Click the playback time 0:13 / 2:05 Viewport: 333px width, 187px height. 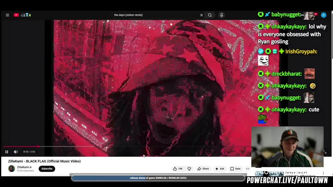[x=29, y=152]
